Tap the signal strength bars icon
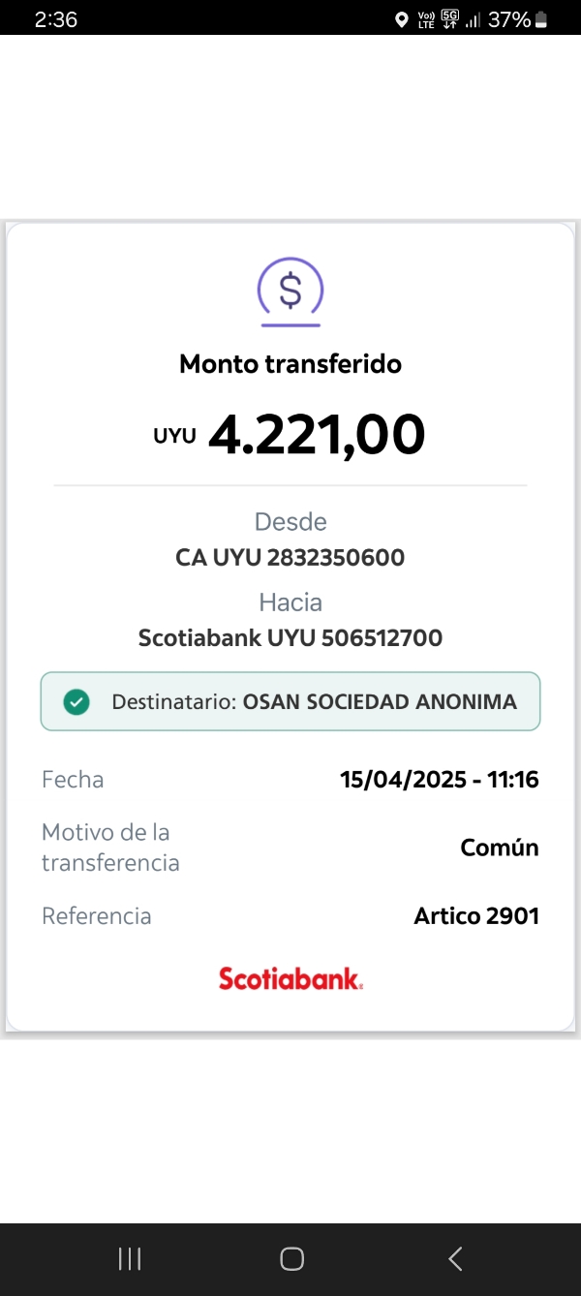 (x=474, y=19)
